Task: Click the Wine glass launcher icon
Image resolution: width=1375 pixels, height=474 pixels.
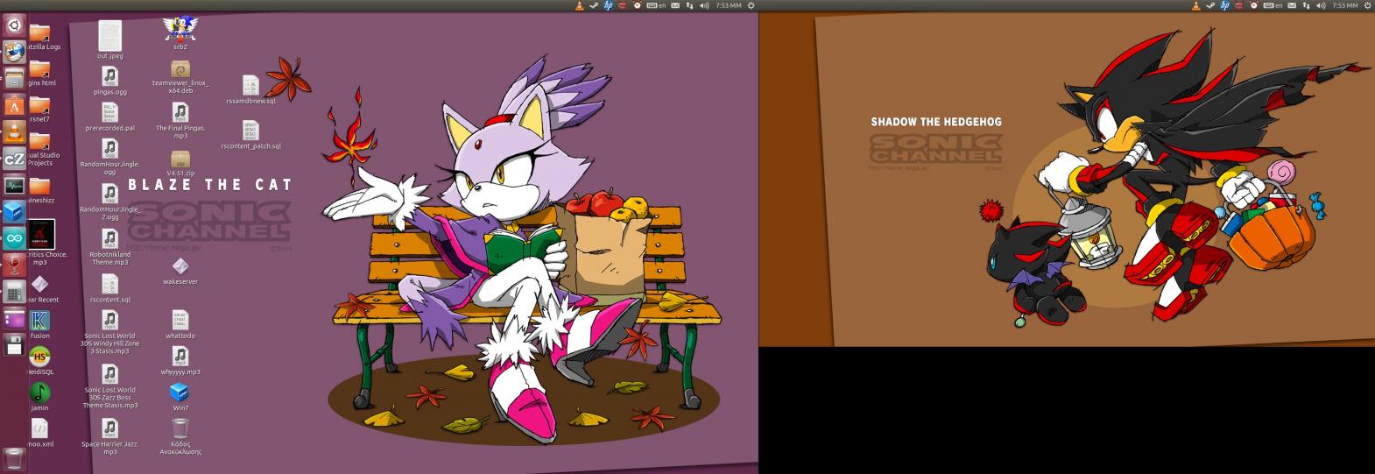Action: pyautogui.click(x=14, y=265)
